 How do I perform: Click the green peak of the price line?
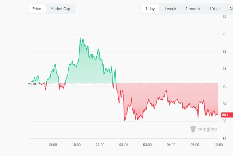click(x=80, y=38)
